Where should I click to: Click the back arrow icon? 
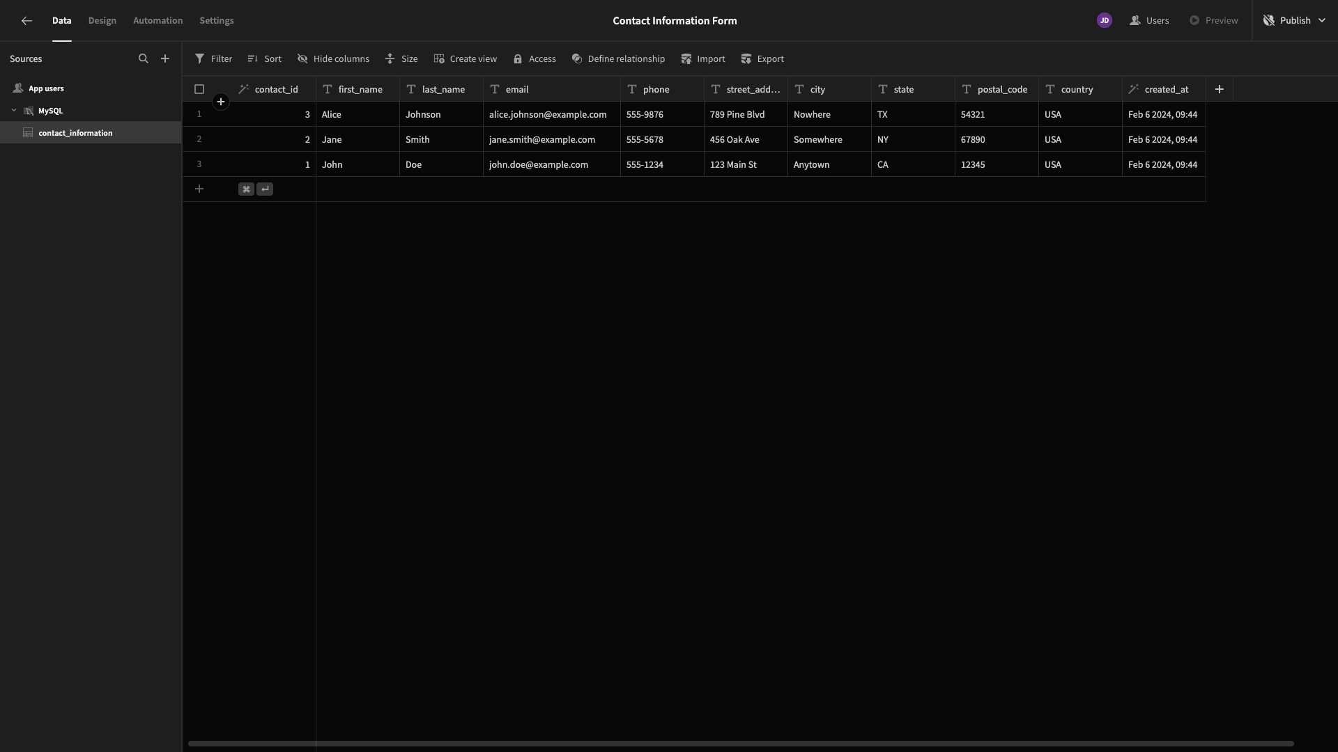[26, 21]
